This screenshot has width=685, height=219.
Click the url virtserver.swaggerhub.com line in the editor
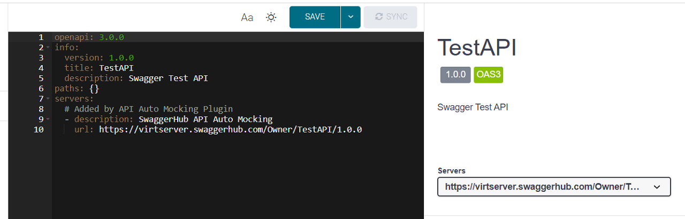coord(218,129)
